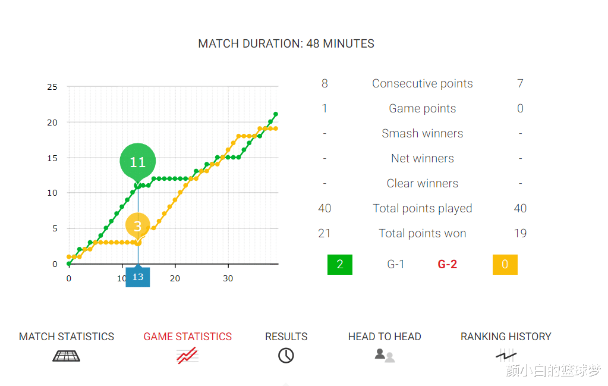
Task: Select game G-2
Action: click(448, 265)
